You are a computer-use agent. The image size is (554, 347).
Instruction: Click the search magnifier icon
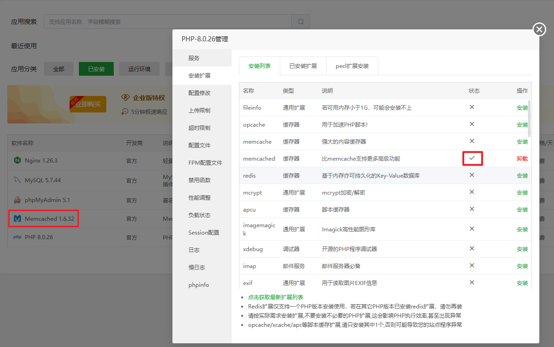click(x=301, y=22)
